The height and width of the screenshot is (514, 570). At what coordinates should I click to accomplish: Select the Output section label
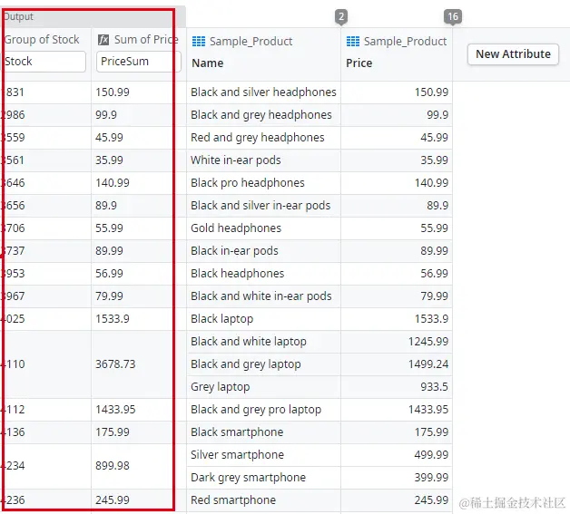(x=18, y=16)
